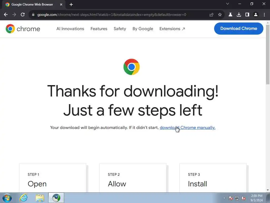Open the tab search chevron
Screen dimensions: 270x203
(x=228, y=4)
